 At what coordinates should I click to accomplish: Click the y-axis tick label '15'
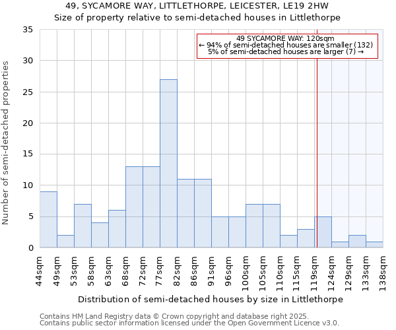click(28, 154)
